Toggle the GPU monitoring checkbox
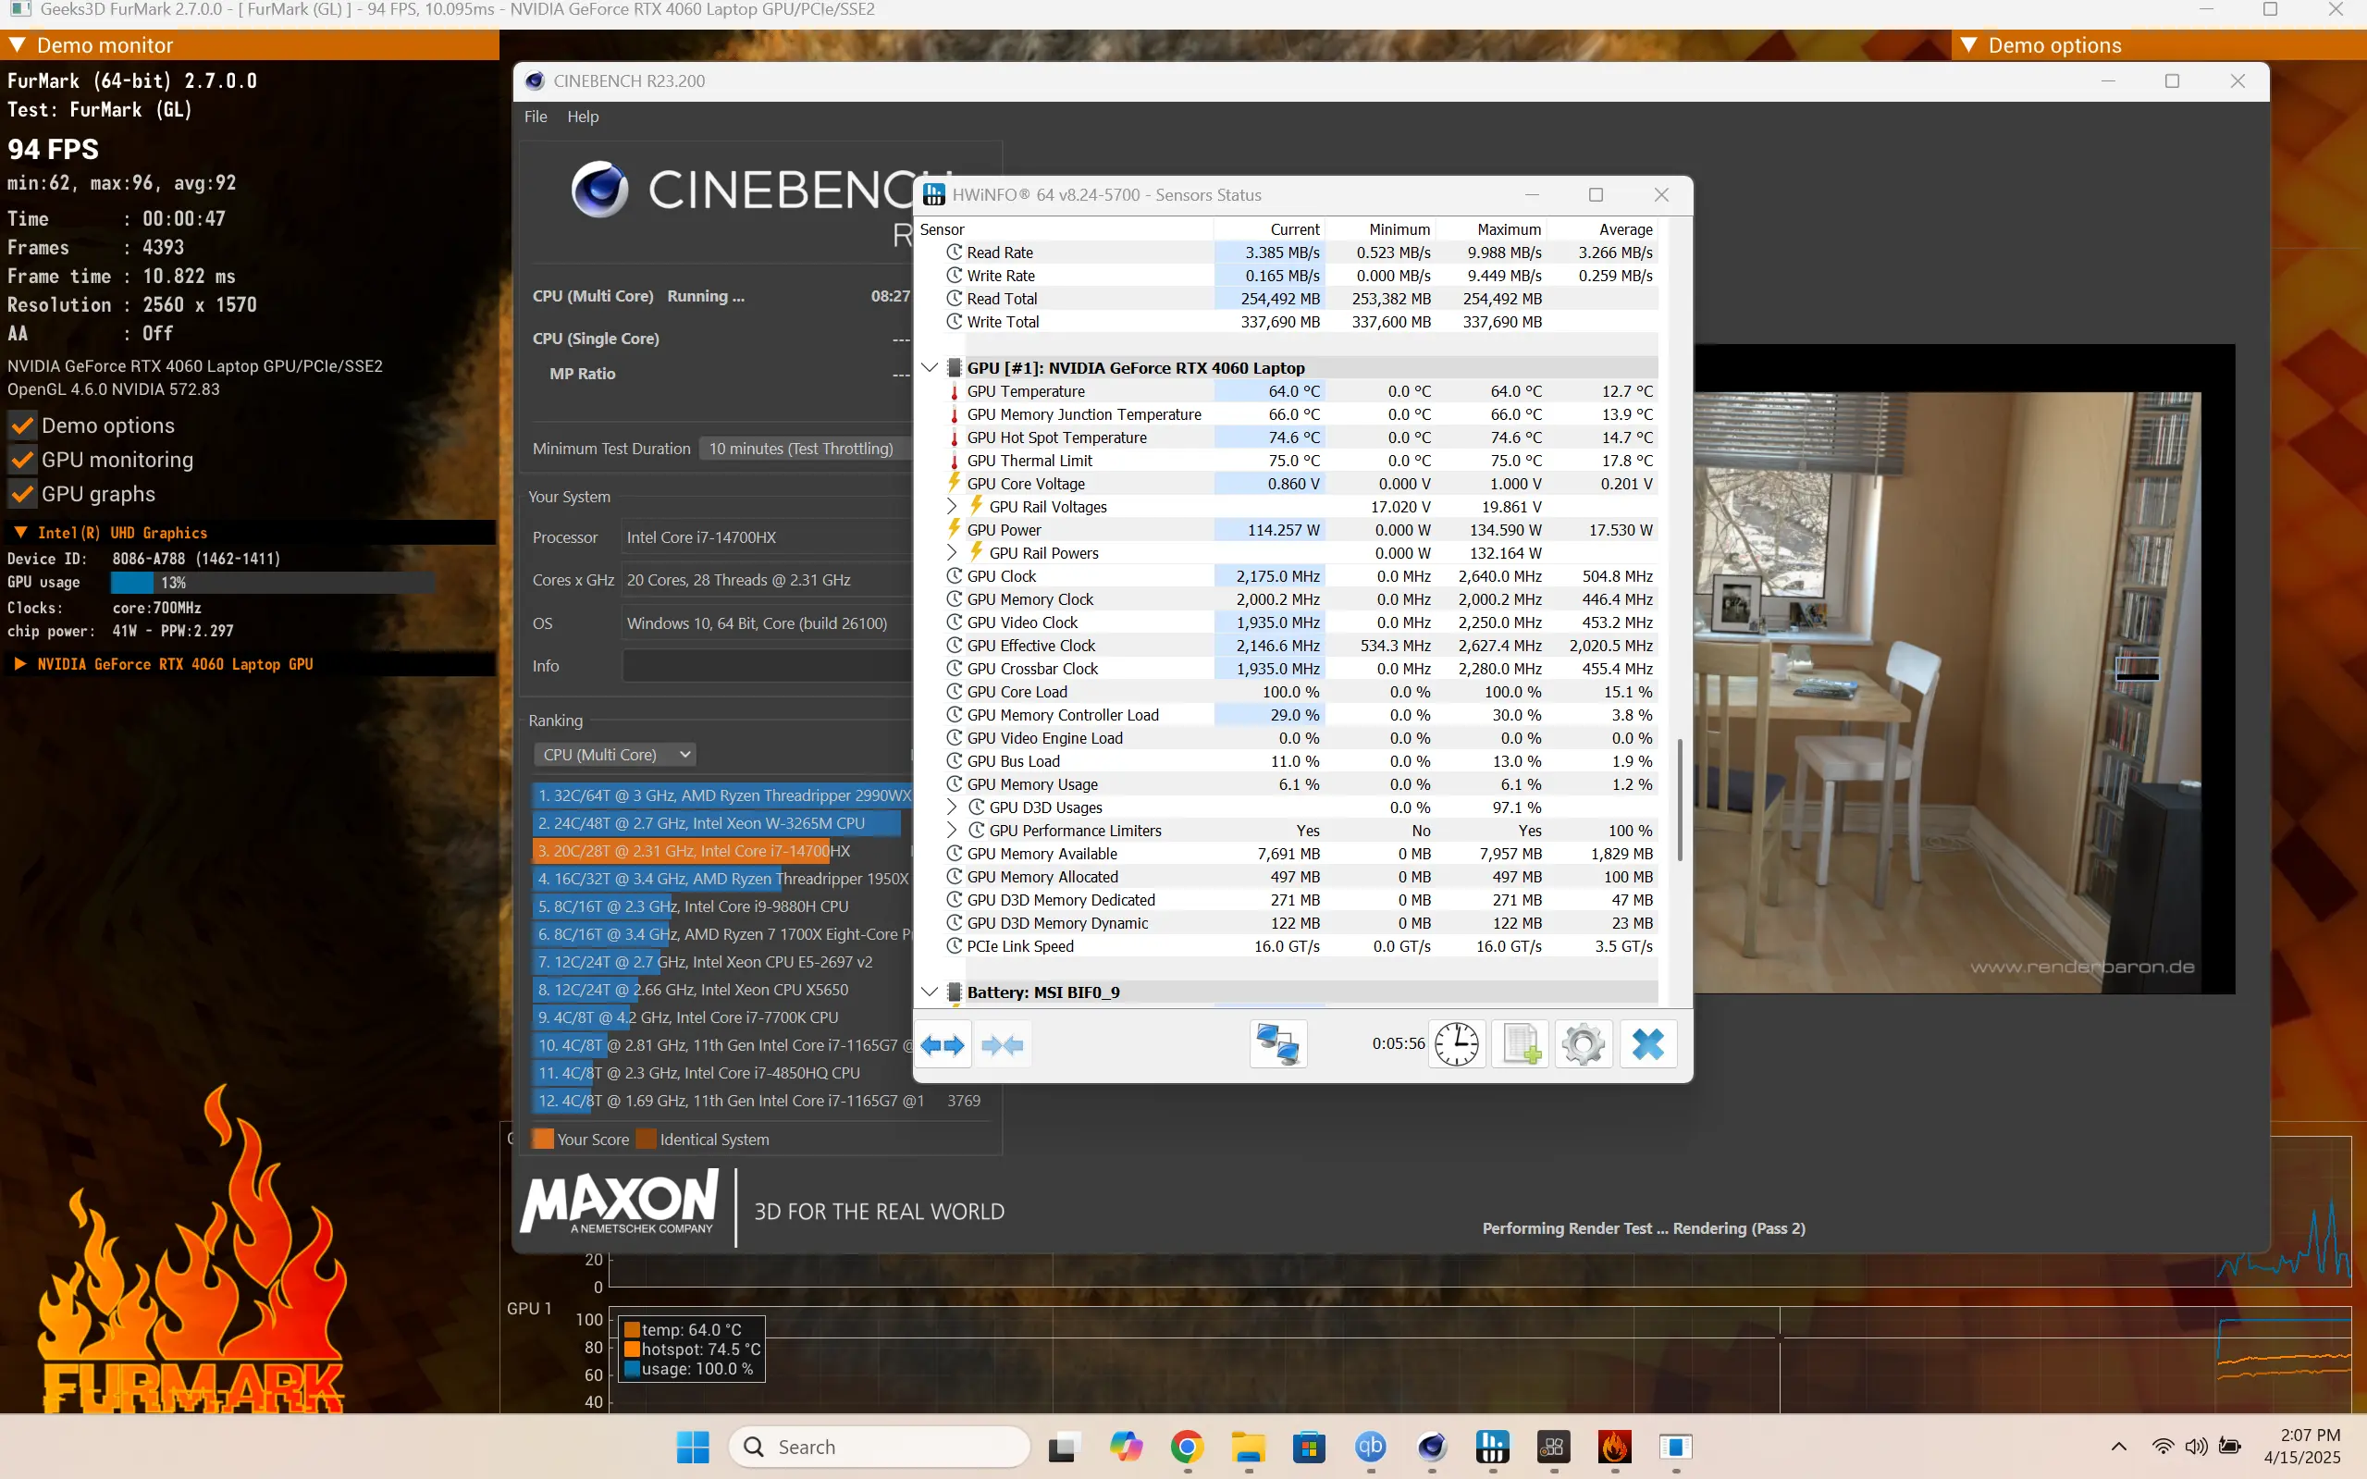The image size is (2367, 1479). pyautogui.click(x=22, y=460)
